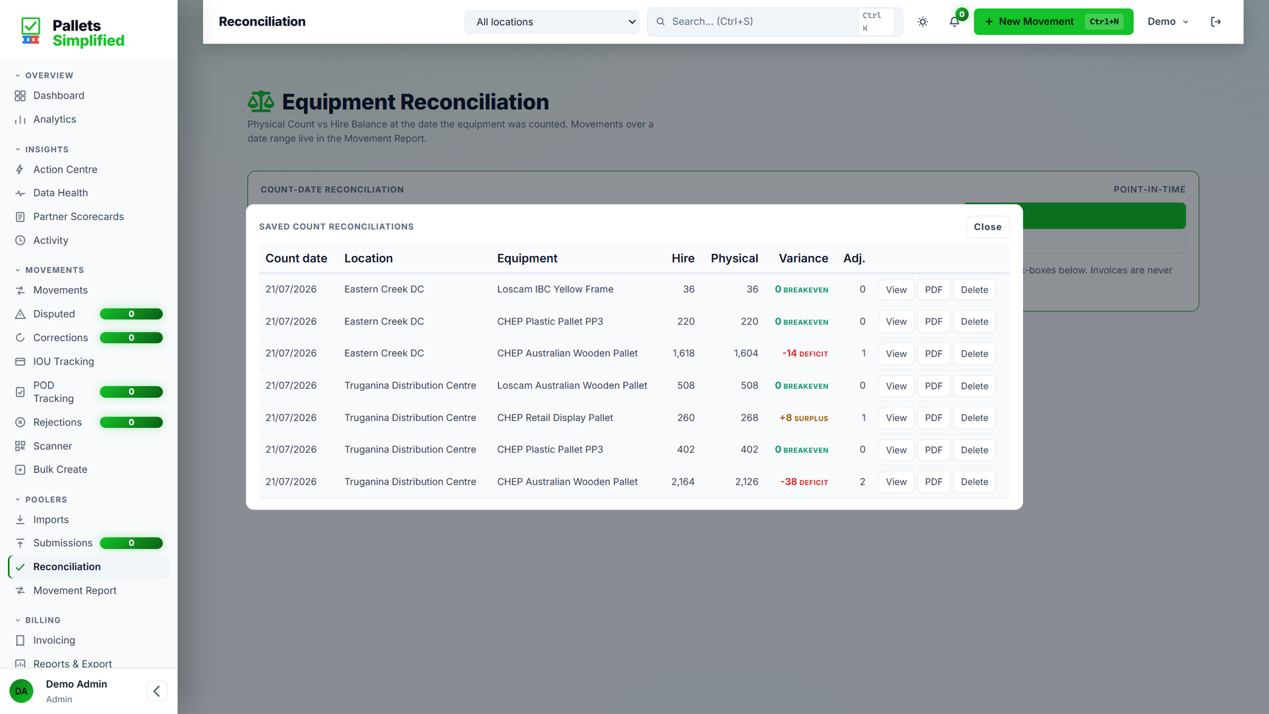Collapse the BILLING section

click(x=38, y=620)
